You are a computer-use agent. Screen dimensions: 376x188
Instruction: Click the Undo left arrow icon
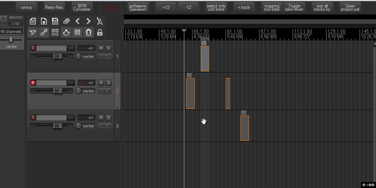click(x=77, y=21)
